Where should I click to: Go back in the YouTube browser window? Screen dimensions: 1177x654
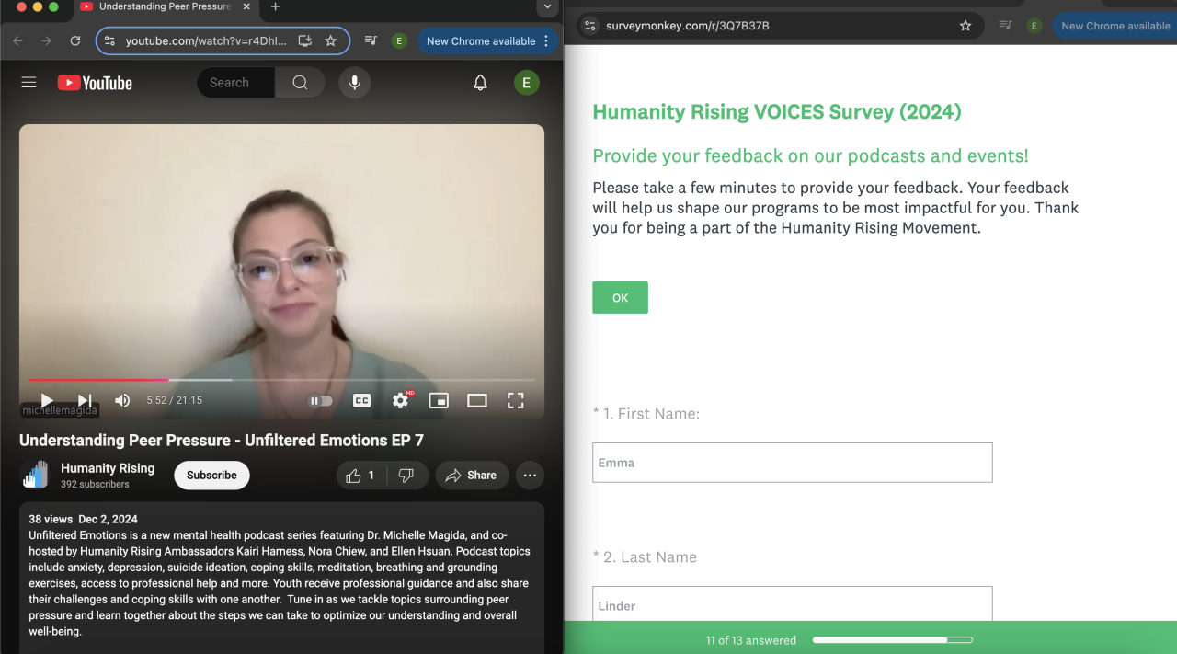click(x=17, y=41)
